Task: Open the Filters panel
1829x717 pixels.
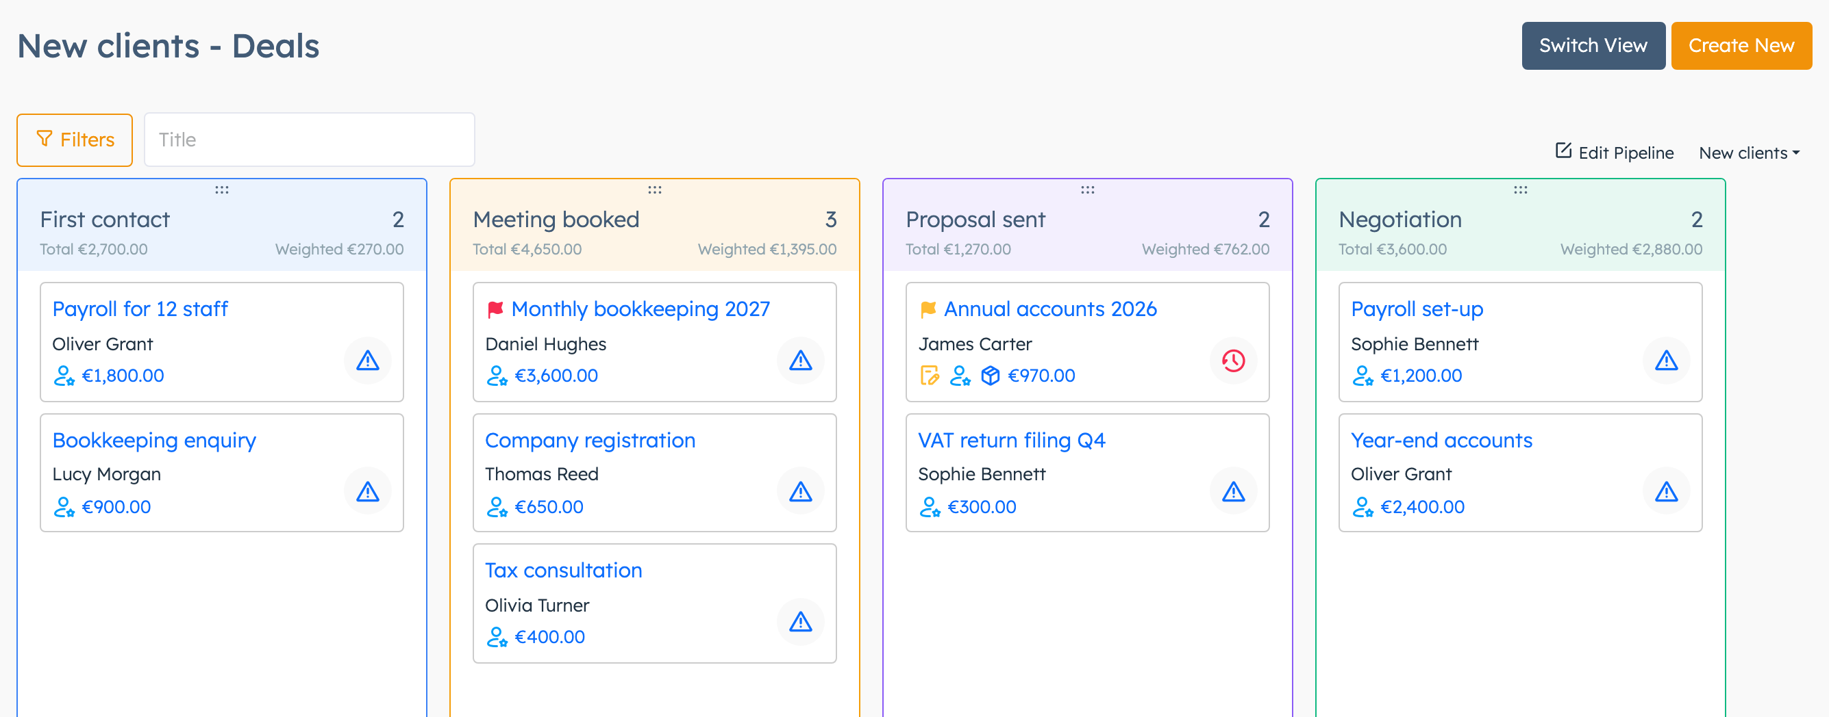Action: tap(75, 140)
